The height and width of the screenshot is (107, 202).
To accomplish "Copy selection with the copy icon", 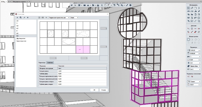I will [105, 5].
